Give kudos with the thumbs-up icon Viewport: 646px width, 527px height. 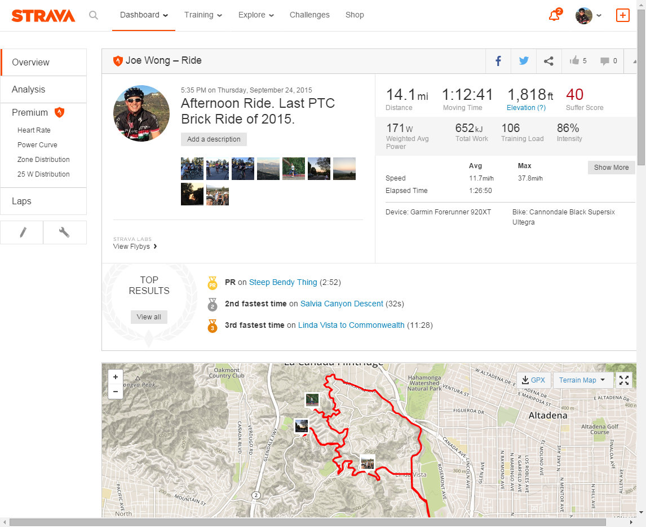[575, 61]
